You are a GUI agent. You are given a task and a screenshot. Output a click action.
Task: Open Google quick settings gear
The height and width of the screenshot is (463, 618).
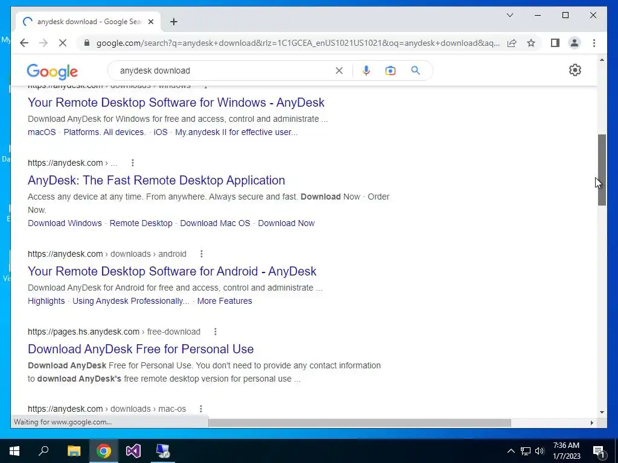(x=575, y=70)
